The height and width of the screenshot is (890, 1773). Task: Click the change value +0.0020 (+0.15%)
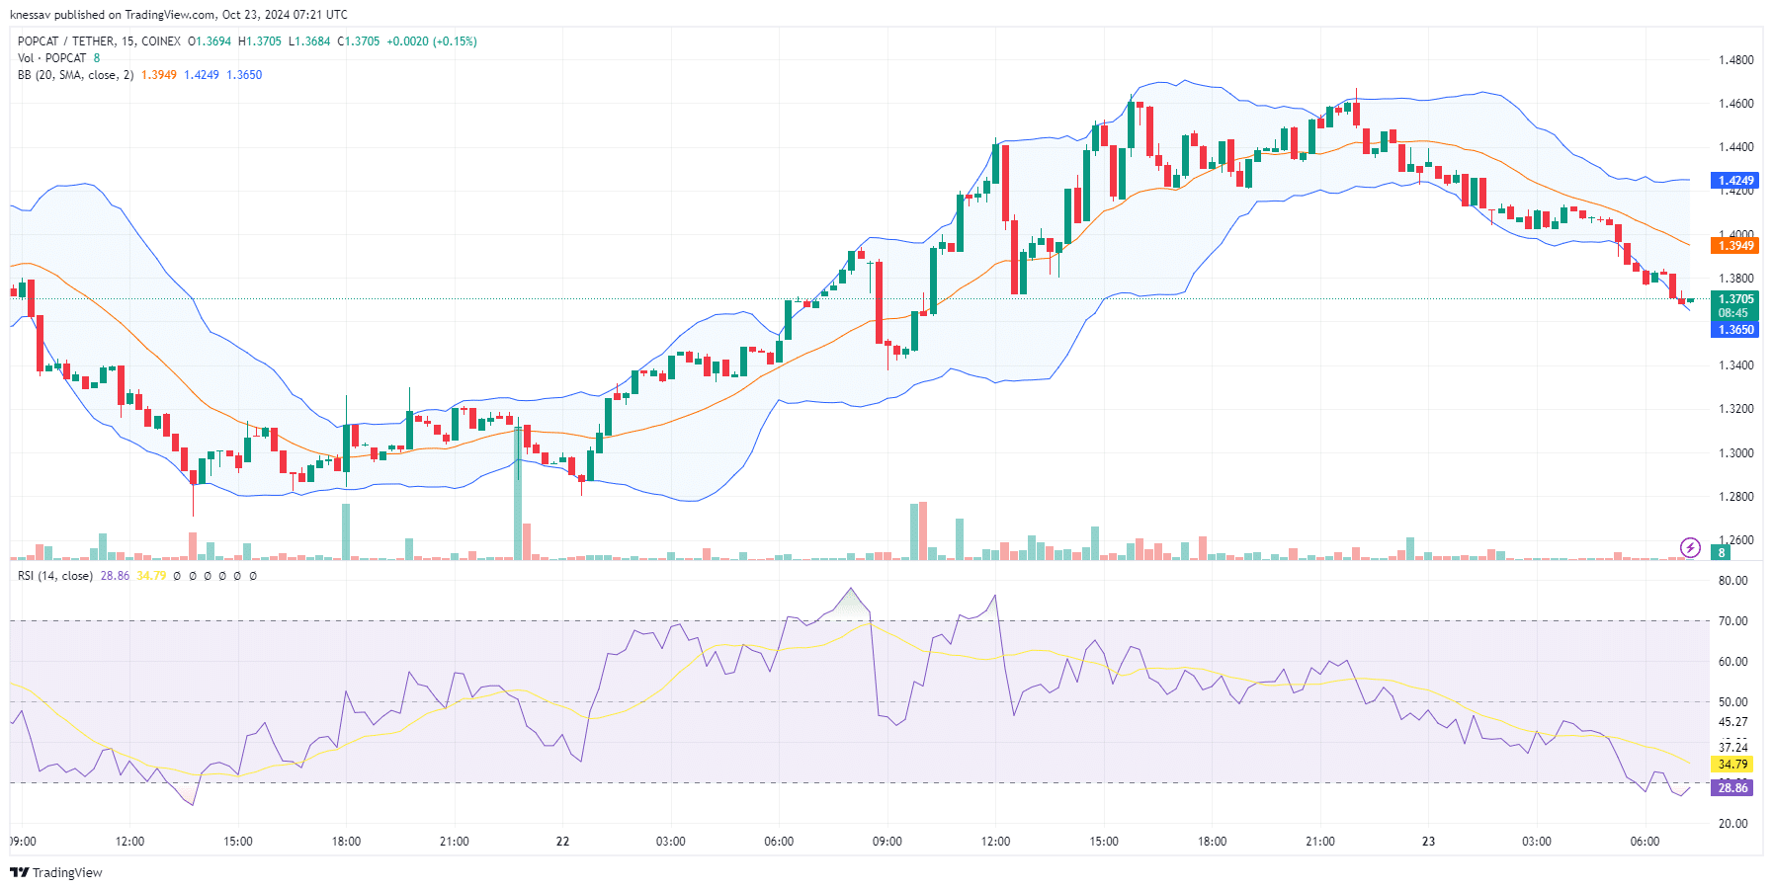[432, 41]
